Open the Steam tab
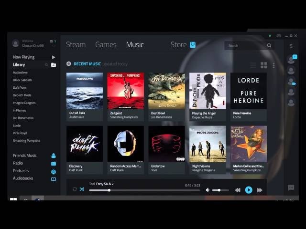 click(76, 45)
